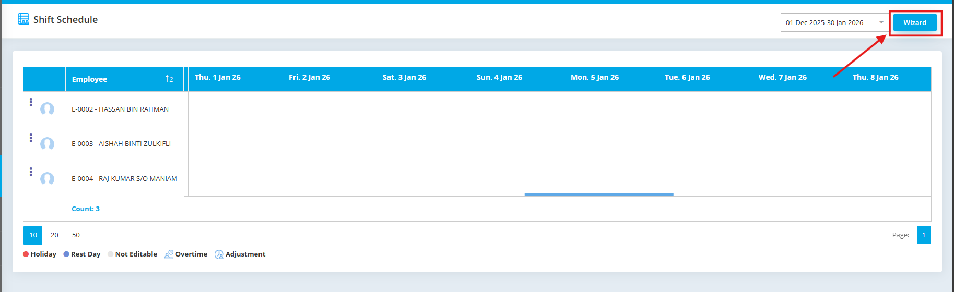Click the Overtime legend label
The width and height of the screenshot is (954, 292).
point(191,254)
